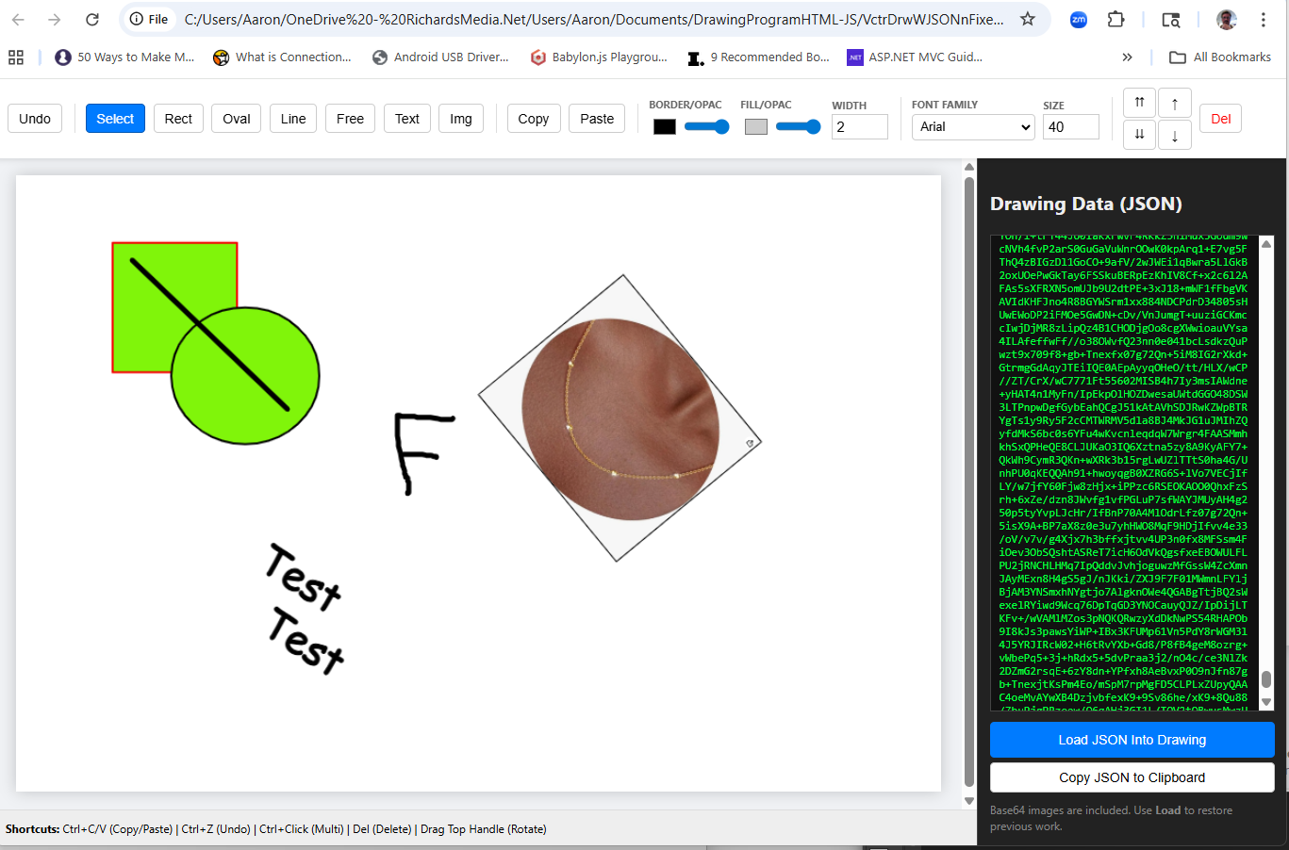The width and height of the screenshot is (1289, 850).
Task: Click the WIDTH input field
Action: [x=858, y=125]
